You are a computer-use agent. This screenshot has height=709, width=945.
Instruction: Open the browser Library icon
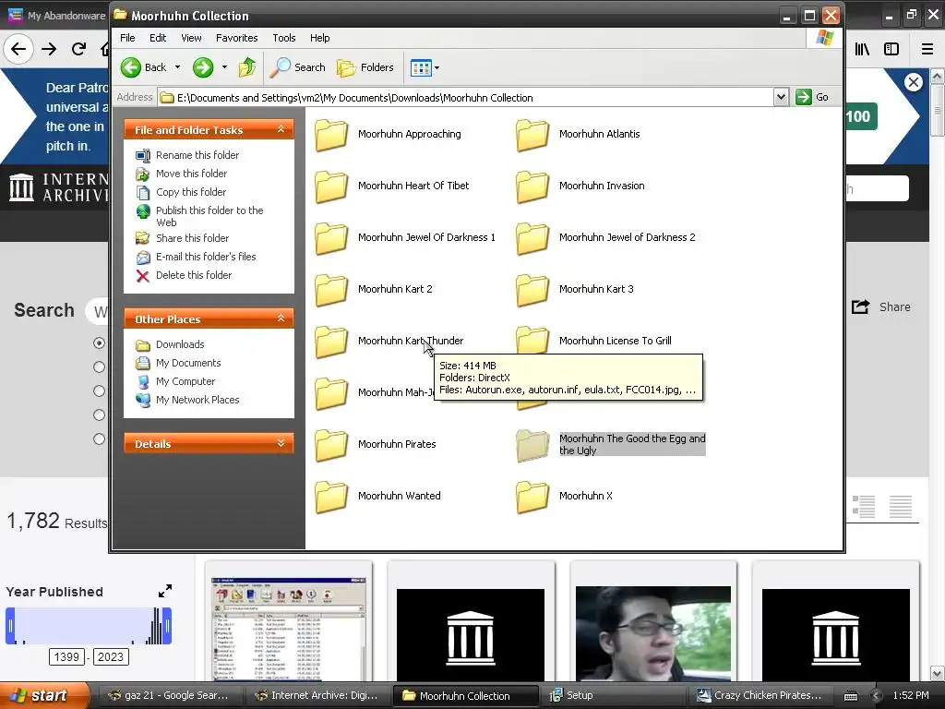pos(862,49)
